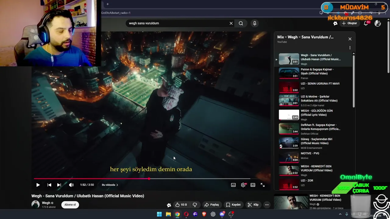Open Chrome from taskbar
The image size is (390, 219).
(177, 214)
